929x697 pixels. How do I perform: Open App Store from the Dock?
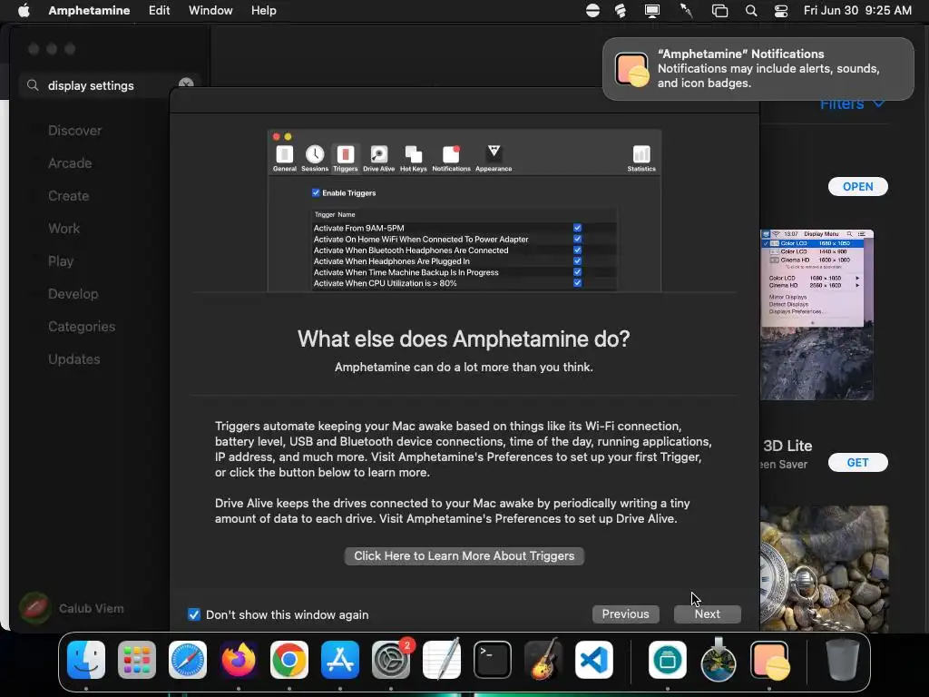coord(340,660)
